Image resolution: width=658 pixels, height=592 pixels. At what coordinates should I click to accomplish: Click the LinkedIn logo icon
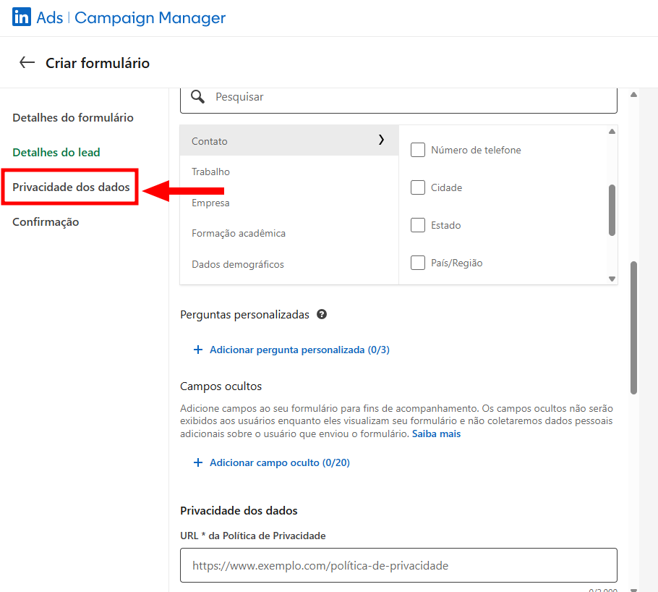pyautogui.click(x=22, y=18)
